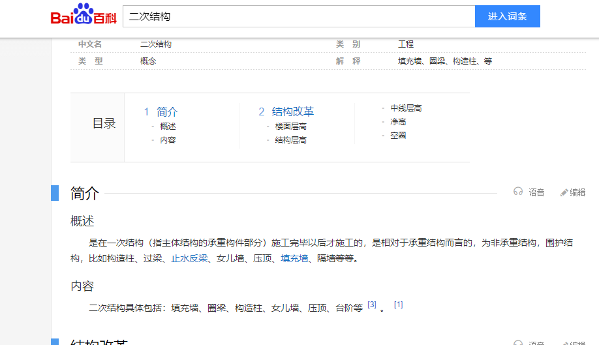Go to 中线层高 catalog item
The image size is (599, 345).
(406, 108)
